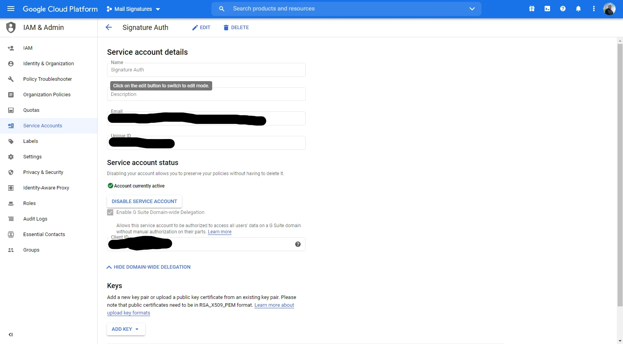Click the Identity & Organization icon
Screen dimensions: 623x344
pyautogui.click(x=11, y=64)
